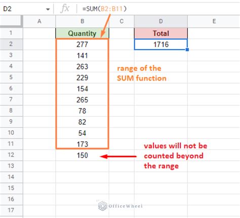
Task: Select column E header
Action: pyautogui.click(x=214, y=21)
